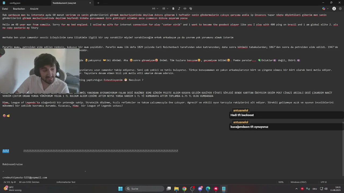Toggle bold formatting in Notepad toolbar
Viewport: 344px width, 193px height.
(x=173, y=9)
